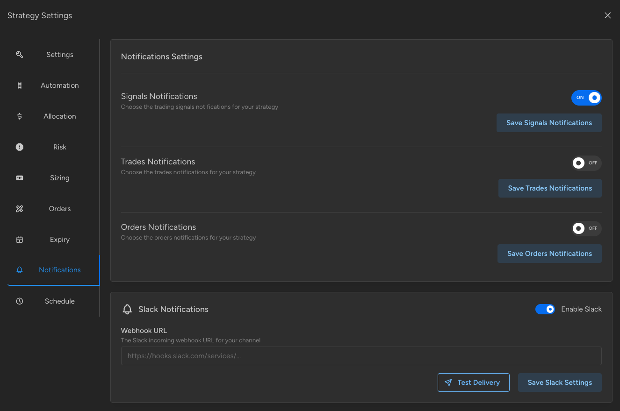620x411 pixels.
Task: Click the Risk exclamation icon
Action: pyautogui.click(x=19, y=147)
